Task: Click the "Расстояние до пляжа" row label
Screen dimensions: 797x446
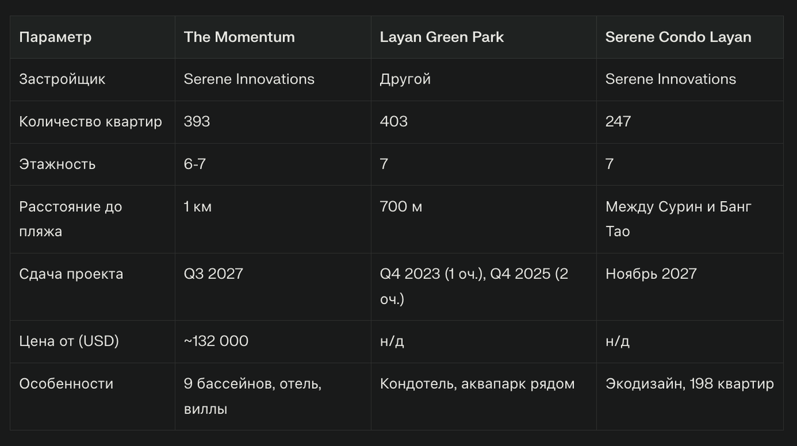Action: coord(70,219)
